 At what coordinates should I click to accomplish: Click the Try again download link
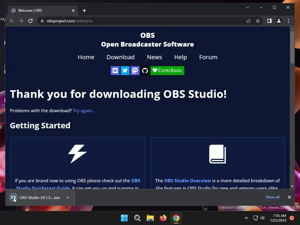(x=82, y=110)
